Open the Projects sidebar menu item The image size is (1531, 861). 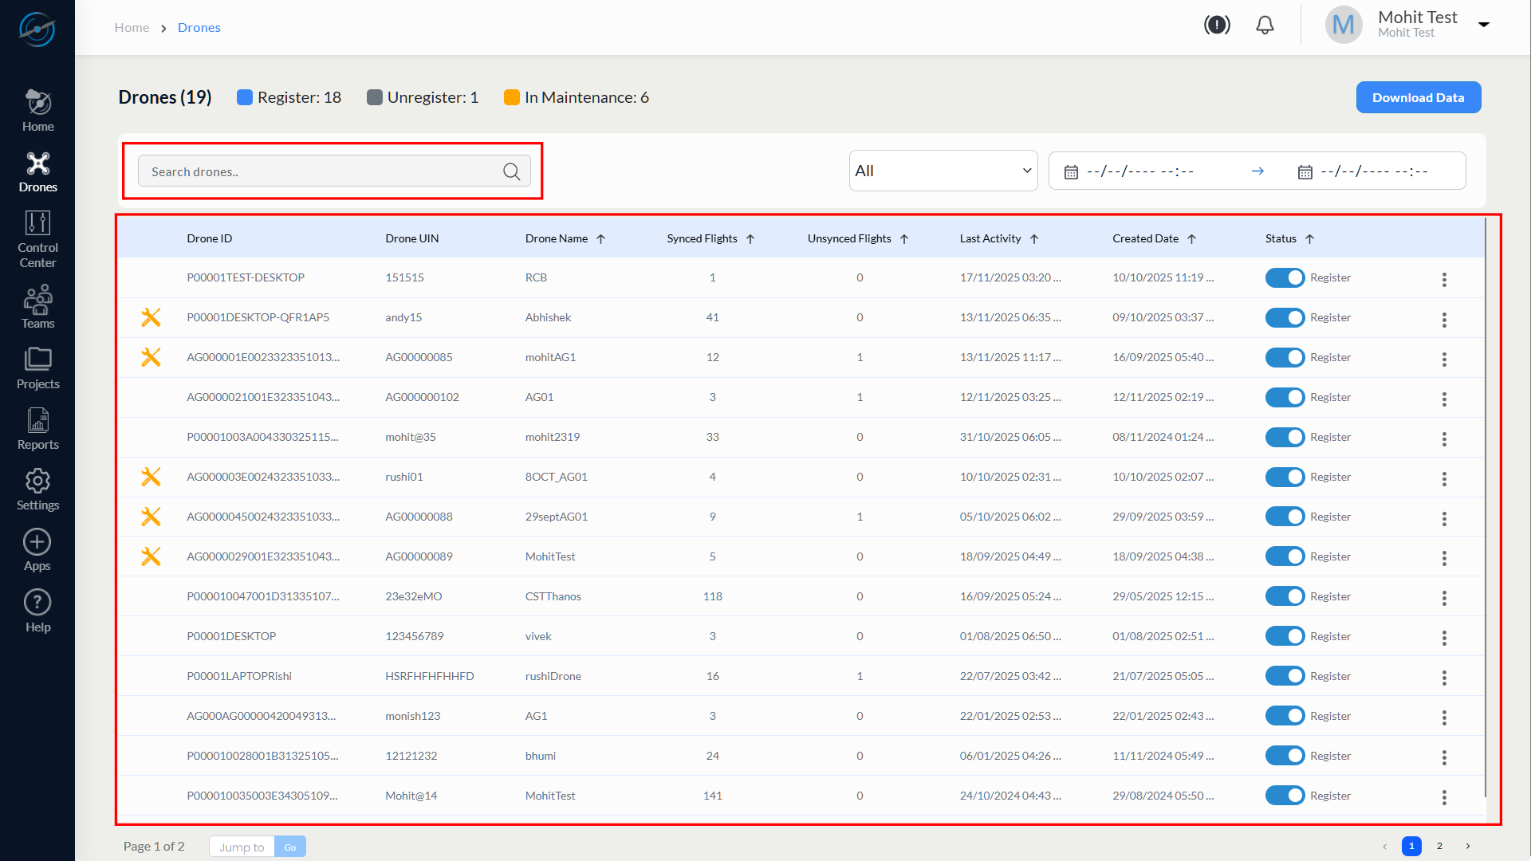[x=37, y=368]
